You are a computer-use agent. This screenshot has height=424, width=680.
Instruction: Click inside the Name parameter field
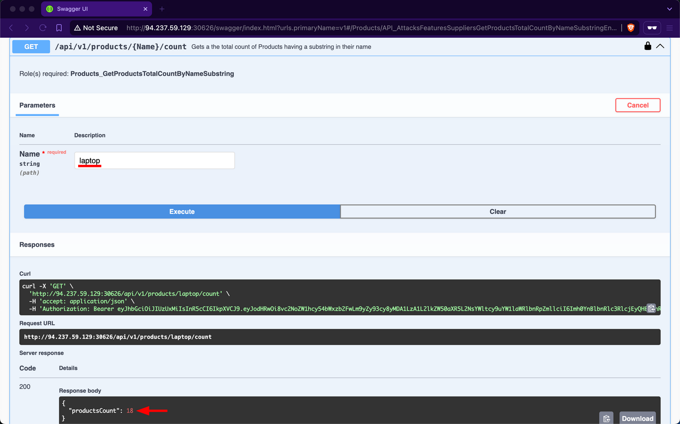click(154, 160)
